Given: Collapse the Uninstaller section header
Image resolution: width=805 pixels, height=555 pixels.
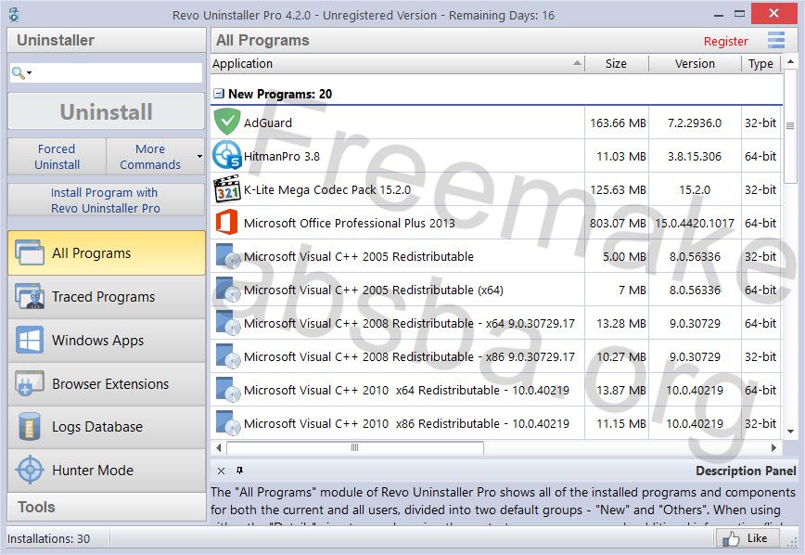Looking at the screenshot, I should [x=107, y=40].
